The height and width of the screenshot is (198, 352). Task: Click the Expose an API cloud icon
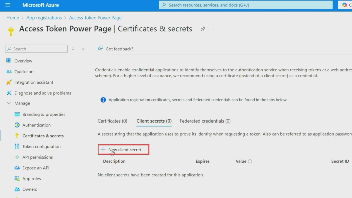pyautogui.click(x=17, y=168)
